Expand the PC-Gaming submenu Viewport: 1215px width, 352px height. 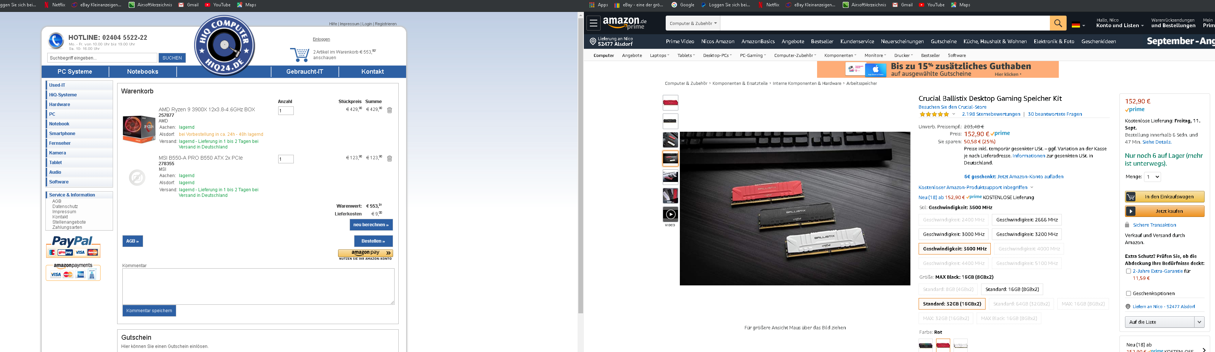[752, 56]
